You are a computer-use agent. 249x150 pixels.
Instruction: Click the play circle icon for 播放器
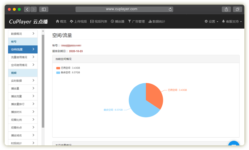pos(112,22)
